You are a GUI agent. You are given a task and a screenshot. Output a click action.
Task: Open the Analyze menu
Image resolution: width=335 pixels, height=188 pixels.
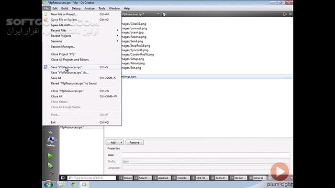[x=89, y=8]
